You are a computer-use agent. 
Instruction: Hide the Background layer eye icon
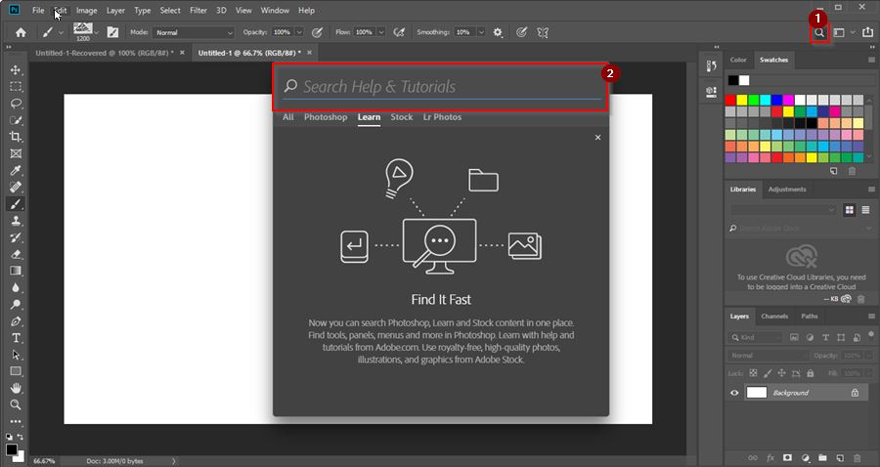pos(734,393)
